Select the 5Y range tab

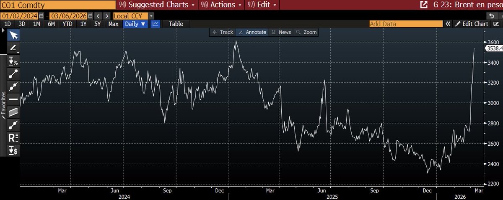pos(97,24)
